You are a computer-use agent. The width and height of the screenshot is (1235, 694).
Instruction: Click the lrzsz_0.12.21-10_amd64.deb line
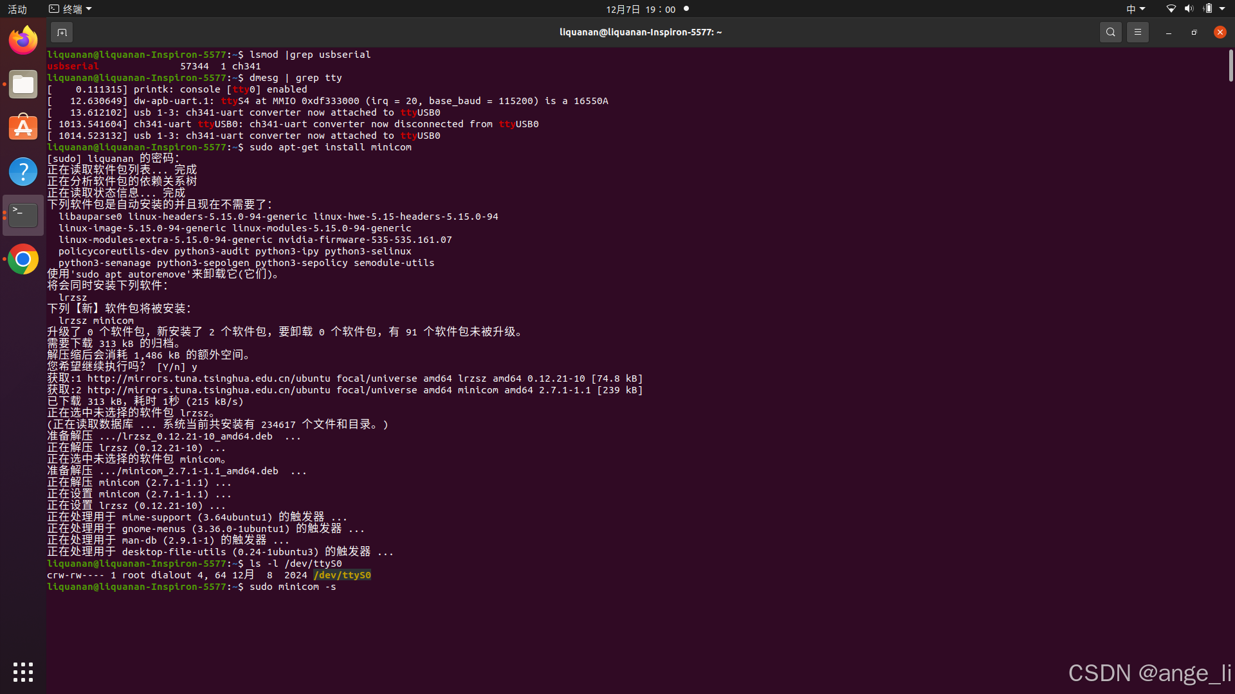pyautogui.click(x=174, y=436)
